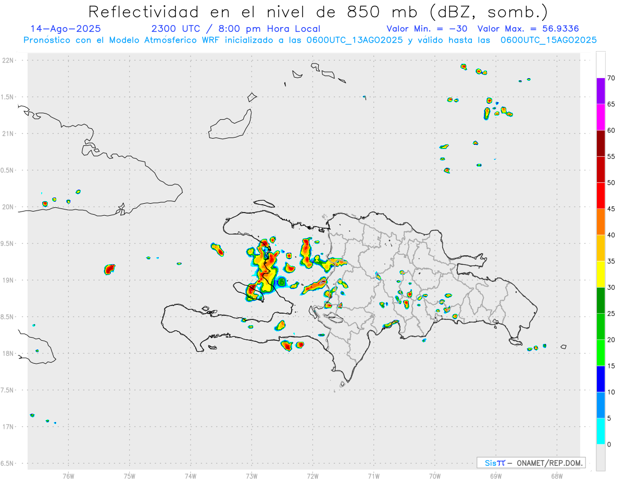Click the '76W' longitude label

68,476
